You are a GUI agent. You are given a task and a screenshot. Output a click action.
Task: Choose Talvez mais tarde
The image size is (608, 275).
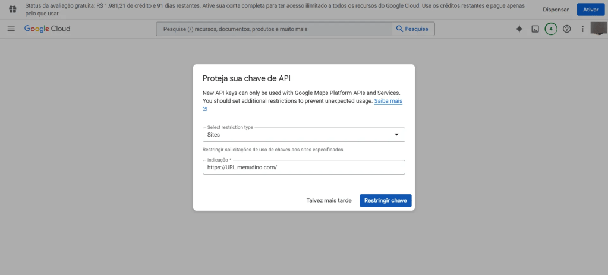[329, 201]
